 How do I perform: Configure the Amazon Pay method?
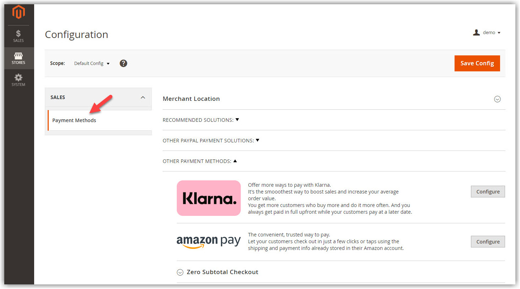[488, 242]
